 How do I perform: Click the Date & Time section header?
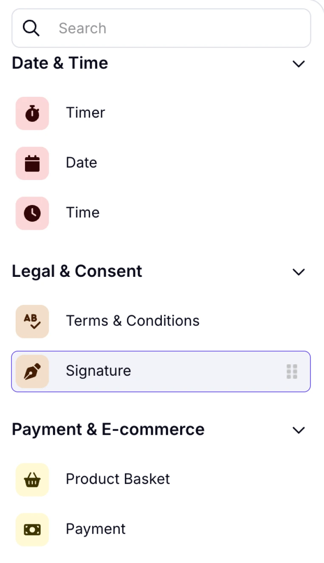[59, 63]
